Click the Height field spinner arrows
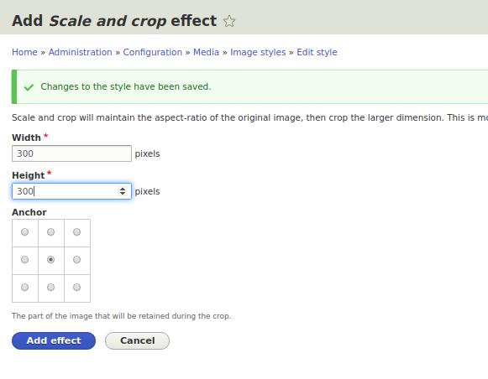The height and width of the screenshot is (379, 488). [123, 191]
